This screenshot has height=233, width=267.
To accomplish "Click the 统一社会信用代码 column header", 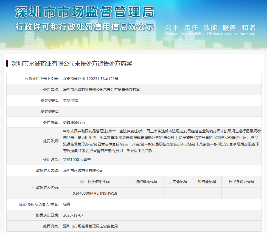I will 95,182.
